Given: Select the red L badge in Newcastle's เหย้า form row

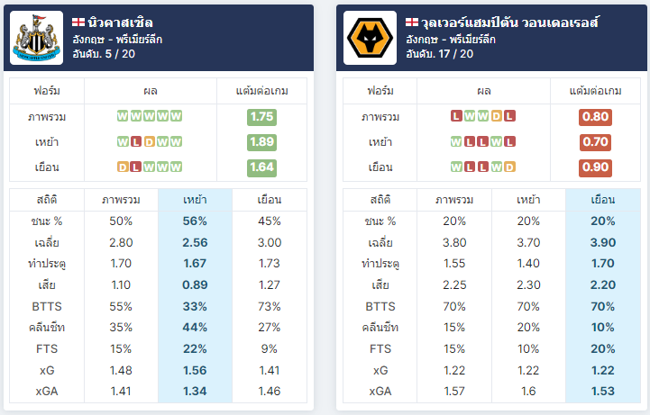Looking at the screenshot, I should click(x=136, y=142).
